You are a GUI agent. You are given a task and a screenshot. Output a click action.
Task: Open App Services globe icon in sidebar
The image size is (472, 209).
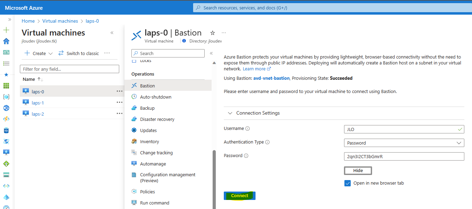click(6, 108)
